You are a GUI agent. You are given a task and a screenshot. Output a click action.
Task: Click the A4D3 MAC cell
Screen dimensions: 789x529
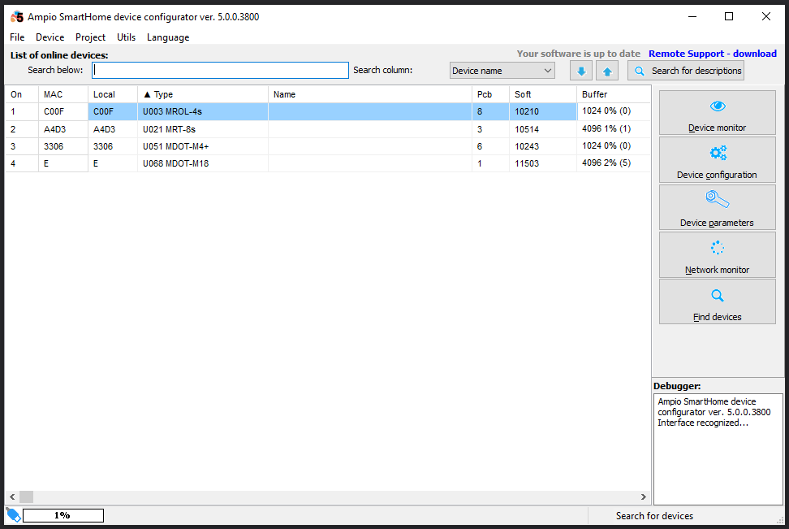coord(63,129)
